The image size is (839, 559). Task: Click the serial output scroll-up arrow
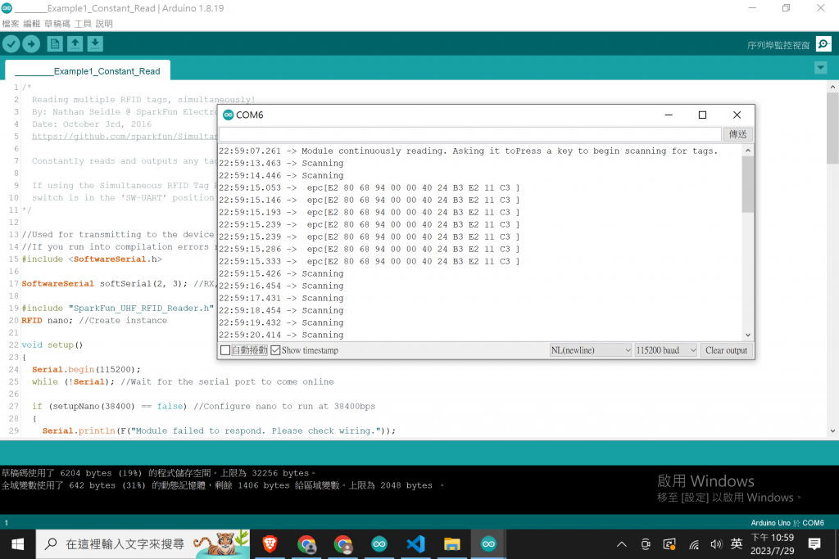click(748, 151)
